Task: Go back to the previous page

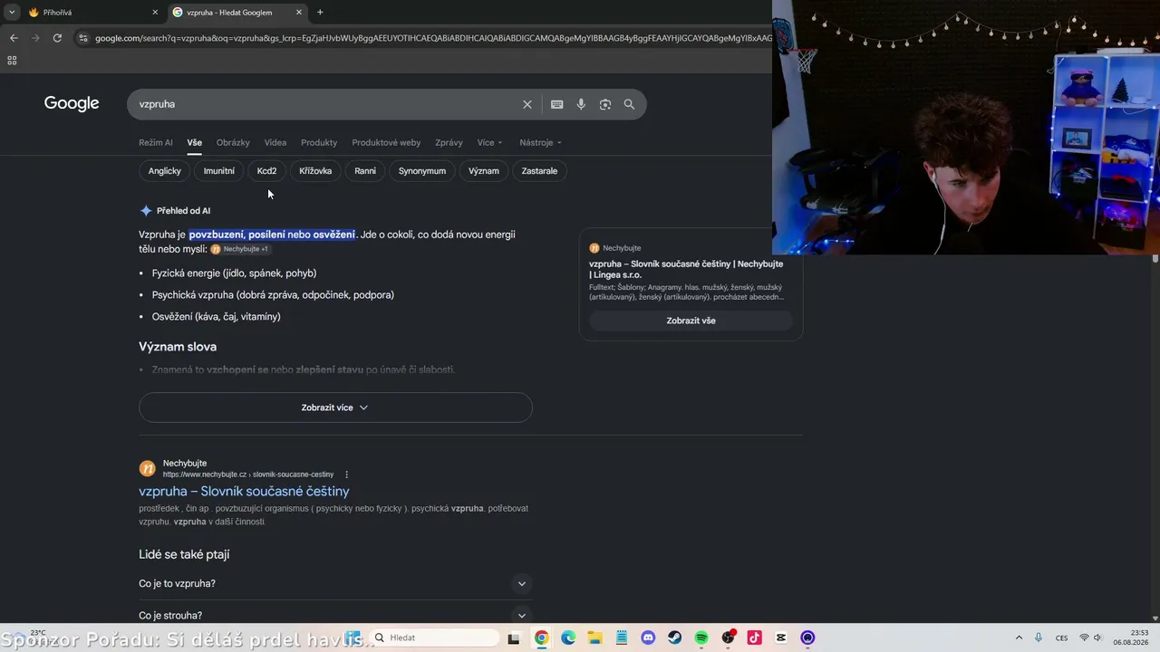Action: (x=14, y=38)
